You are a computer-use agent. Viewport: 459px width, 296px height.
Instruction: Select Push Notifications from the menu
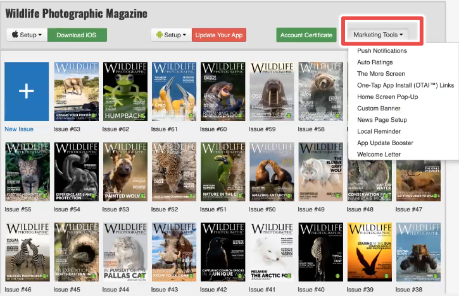pyautogui.click(x=382, y=50)
